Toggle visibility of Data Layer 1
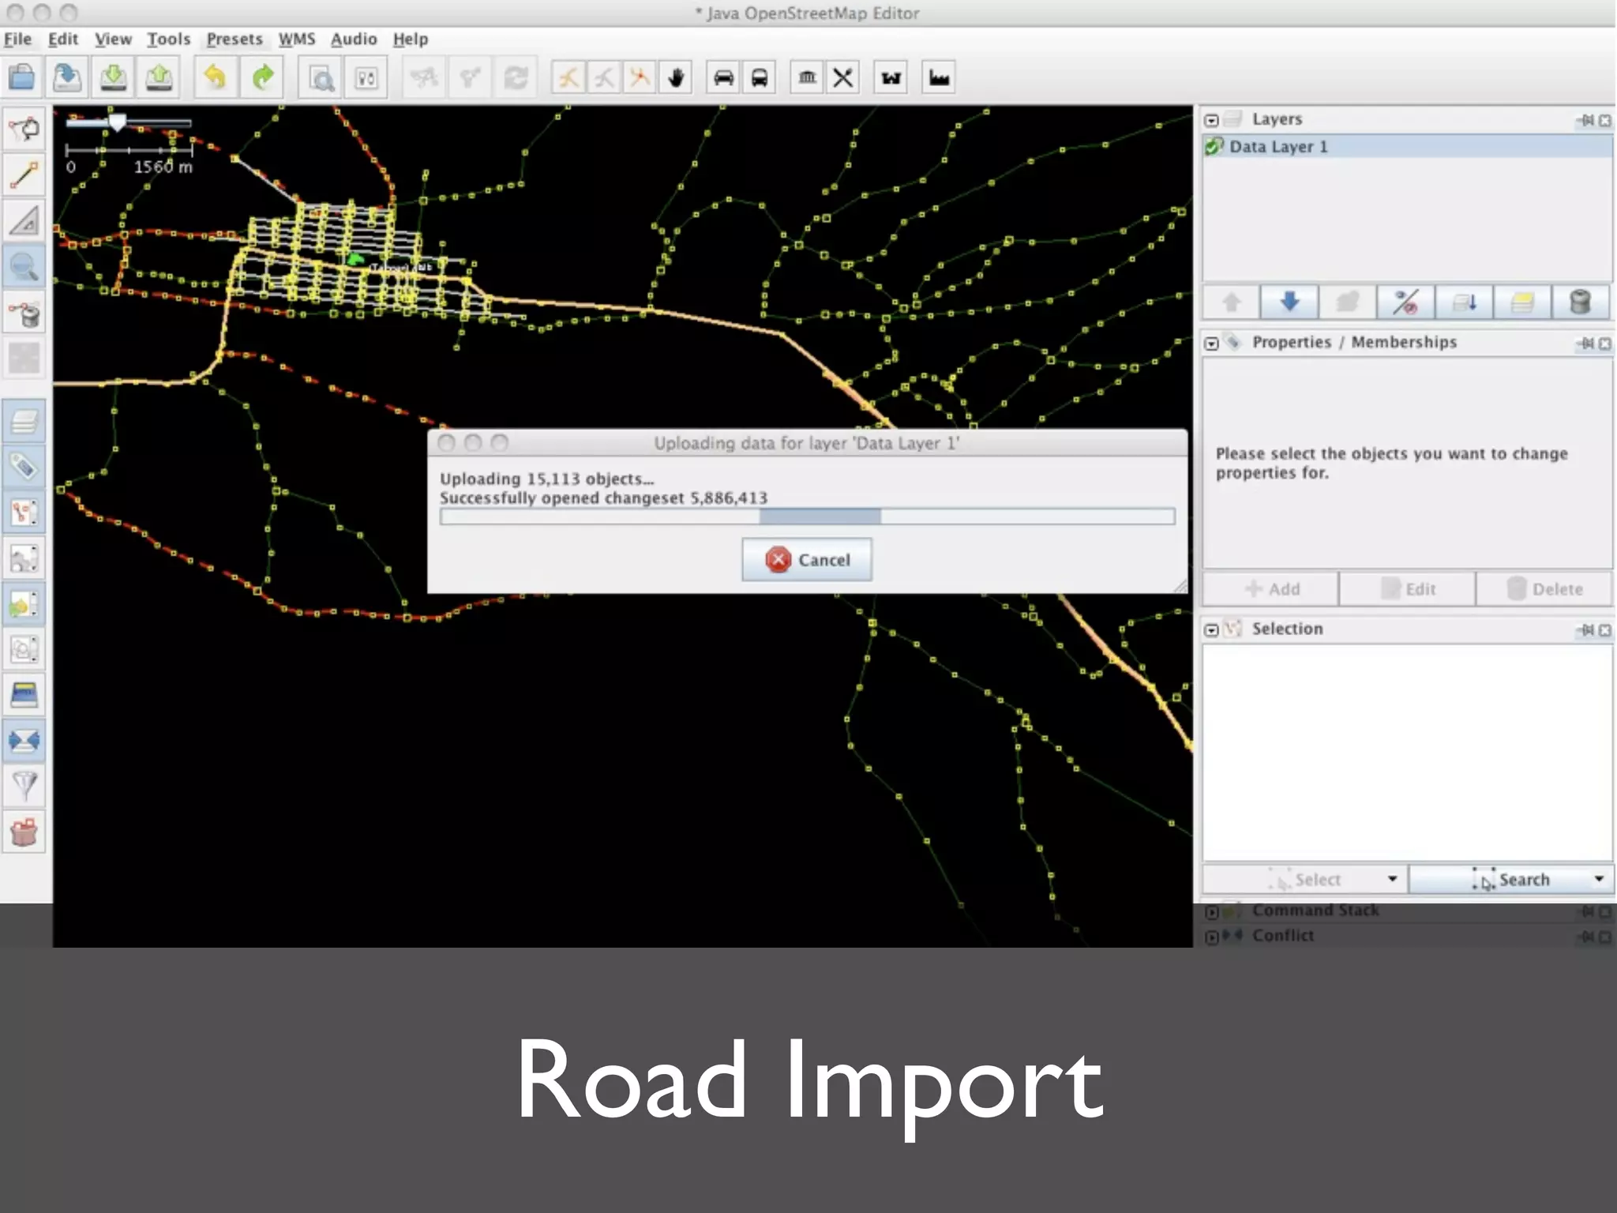Image resolution: width=1617 pixels, height=1213 pixels. click(1214, 146)
